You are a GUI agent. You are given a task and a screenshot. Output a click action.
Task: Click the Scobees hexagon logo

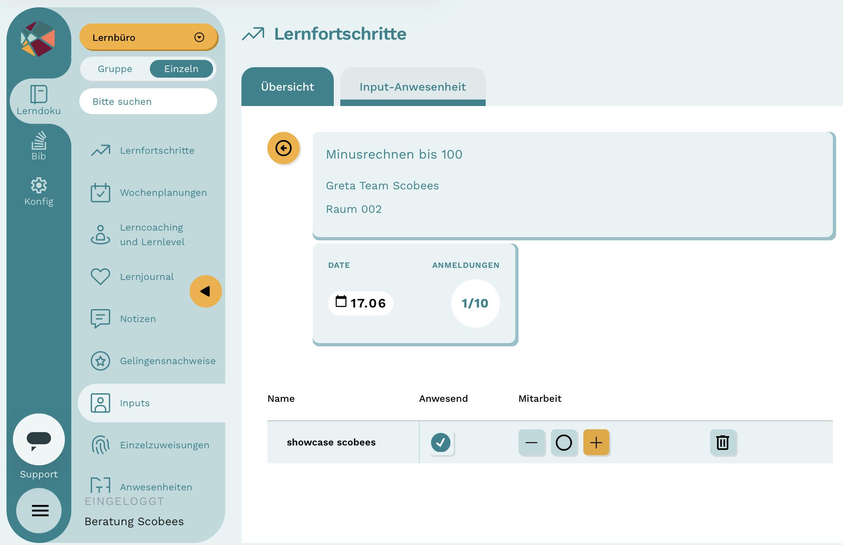(38, 38)
